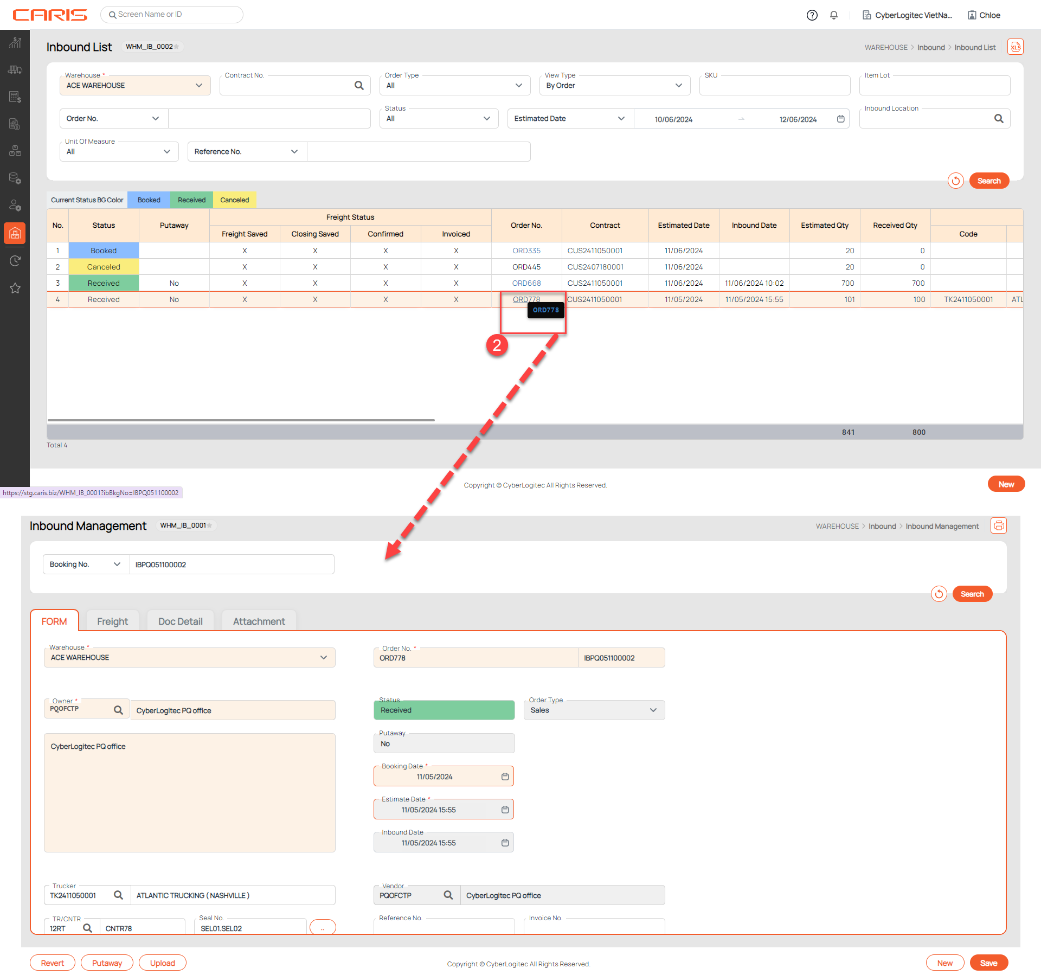The image size is (1041, 975).
Task: Switch to the Freight tab
Action: [112, 621]
